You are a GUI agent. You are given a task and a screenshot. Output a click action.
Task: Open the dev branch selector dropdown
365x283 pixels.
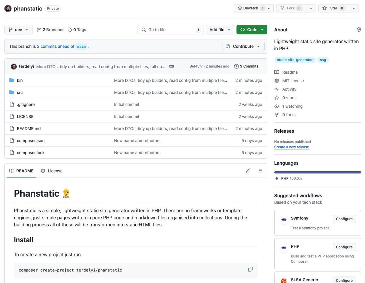click(x=19, y=30)
